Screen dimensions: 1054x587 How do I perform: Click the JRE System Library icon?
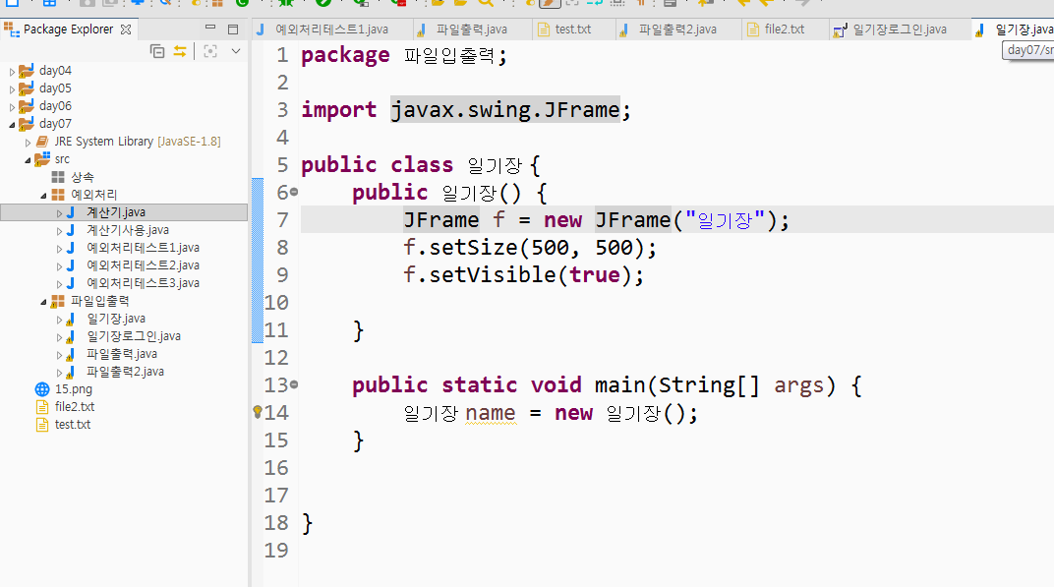pos(42,142)
